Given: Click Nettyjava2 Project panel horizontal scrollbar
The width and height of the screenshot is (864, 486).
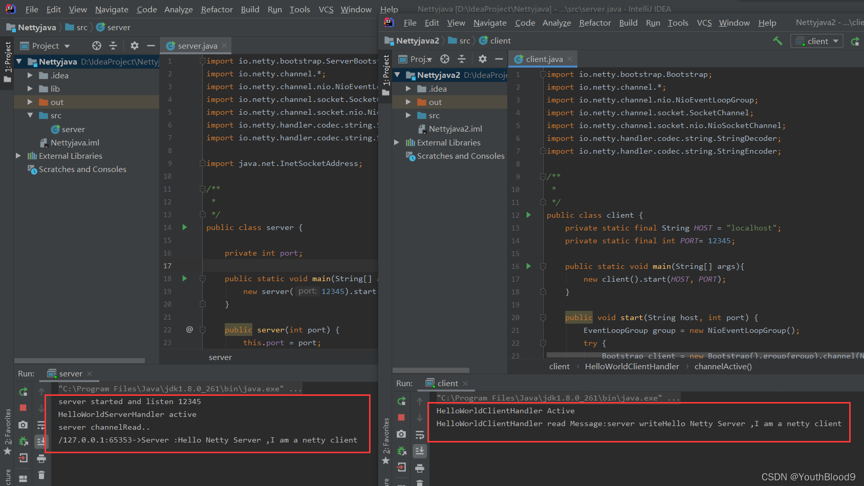Looking at the screenshot, I should click(431, 370).
